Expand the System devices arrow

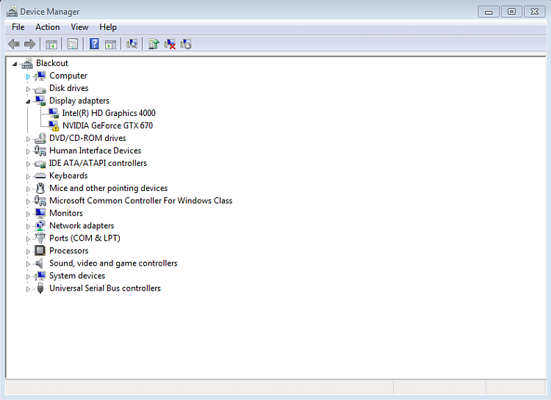[x=28, y=277]
